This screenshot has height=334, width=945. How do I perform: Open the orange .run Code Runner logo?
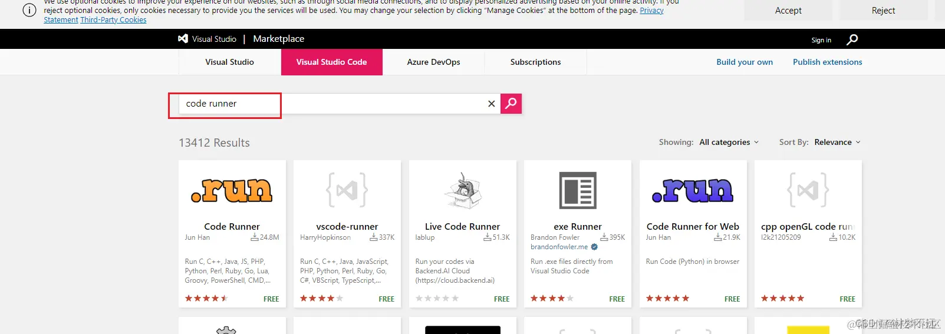coord(232,190)
